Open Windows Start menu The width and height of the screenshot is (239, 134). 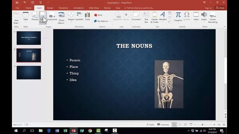pyautogui.click(x=16, y=131)
